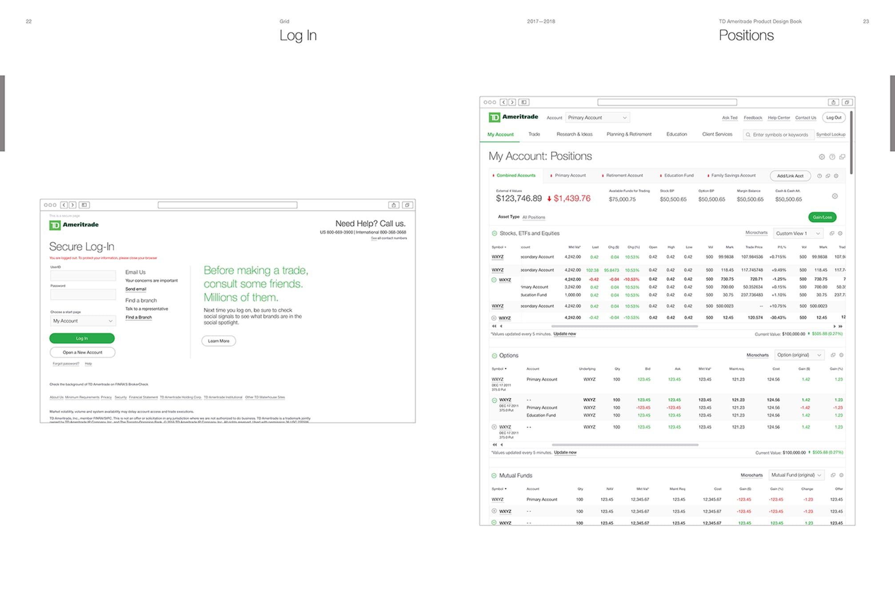The height and width of the screenshot is (607, 895).
Task: Select Family Savings Account tab
Action: click(731, 176)
